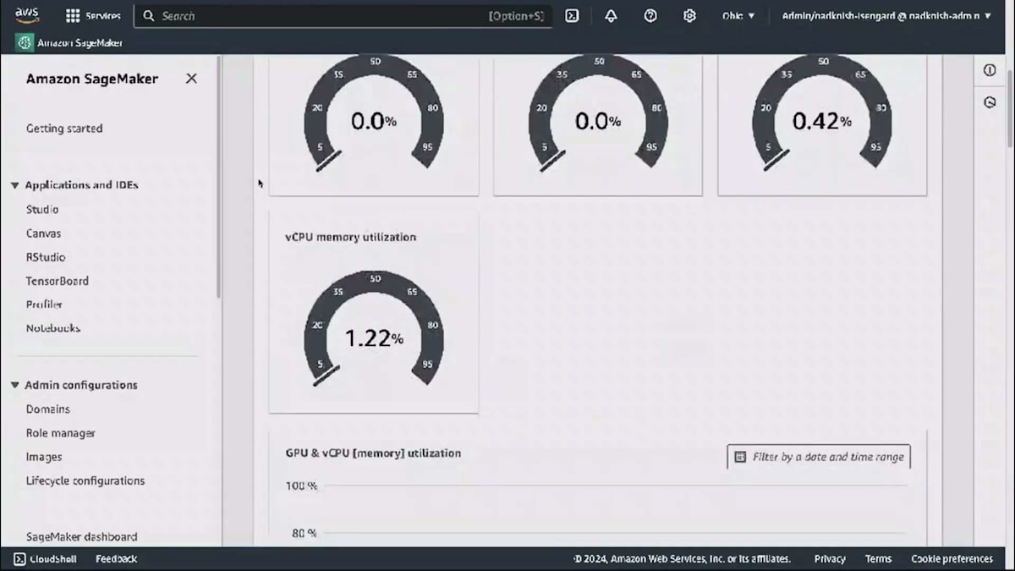Image resolution: width=1015 pixels, height=571 pixels.
Task: Click the calendar icon in the date filter
Action: pos(741,457)
